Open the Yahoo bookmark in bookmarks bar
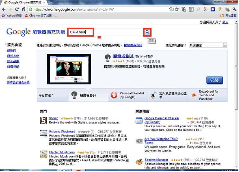Screen dimensions: 239x172 pyautogui.click(x=11, y=16)
